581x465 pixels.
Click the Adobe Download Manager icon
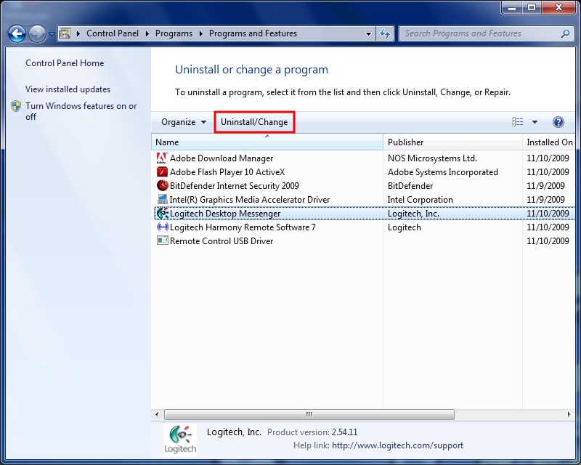162,158
